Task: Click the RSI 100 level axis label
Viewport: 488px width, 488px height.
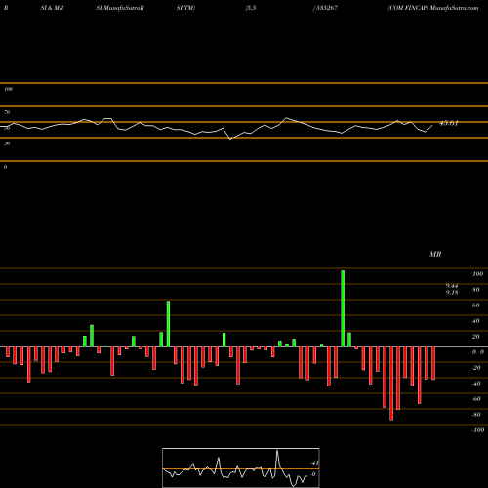Action: 9,89
